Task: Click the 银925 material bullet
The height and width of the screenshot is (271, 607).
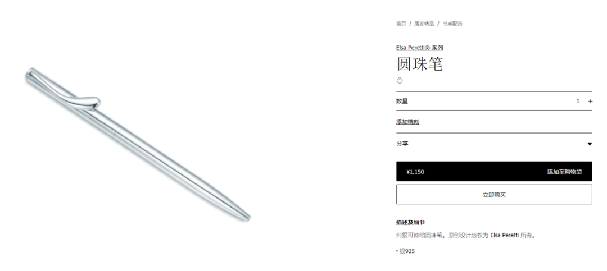Action: point(405,251)
